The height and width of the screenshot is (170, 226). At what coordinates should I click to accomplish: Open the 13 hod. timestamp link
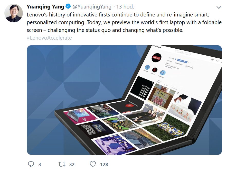[x=125, y=7]
